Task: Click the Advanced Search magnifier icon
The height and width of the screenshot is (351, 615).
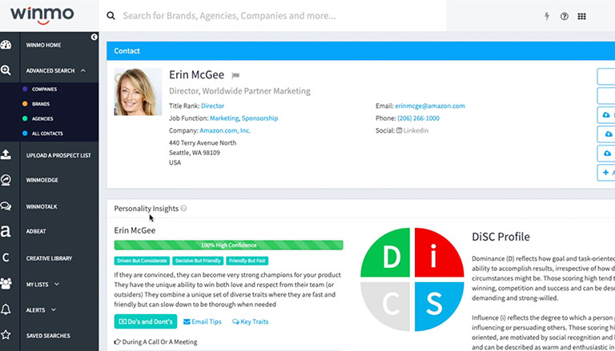Action: tap(6, 70)
